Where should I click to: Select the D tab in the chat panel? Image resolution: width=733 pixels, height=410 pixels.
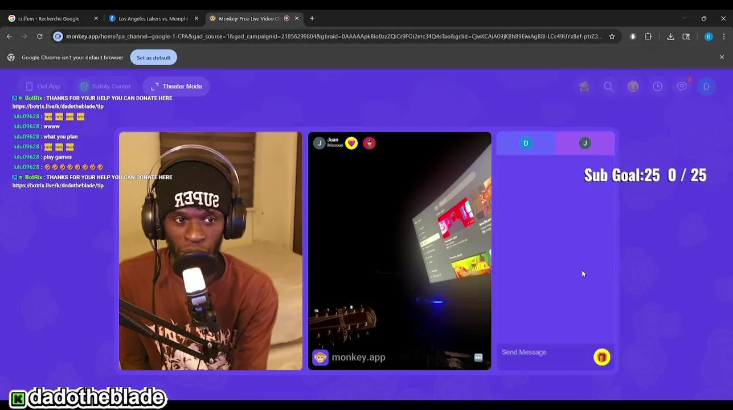pos(526,143)
